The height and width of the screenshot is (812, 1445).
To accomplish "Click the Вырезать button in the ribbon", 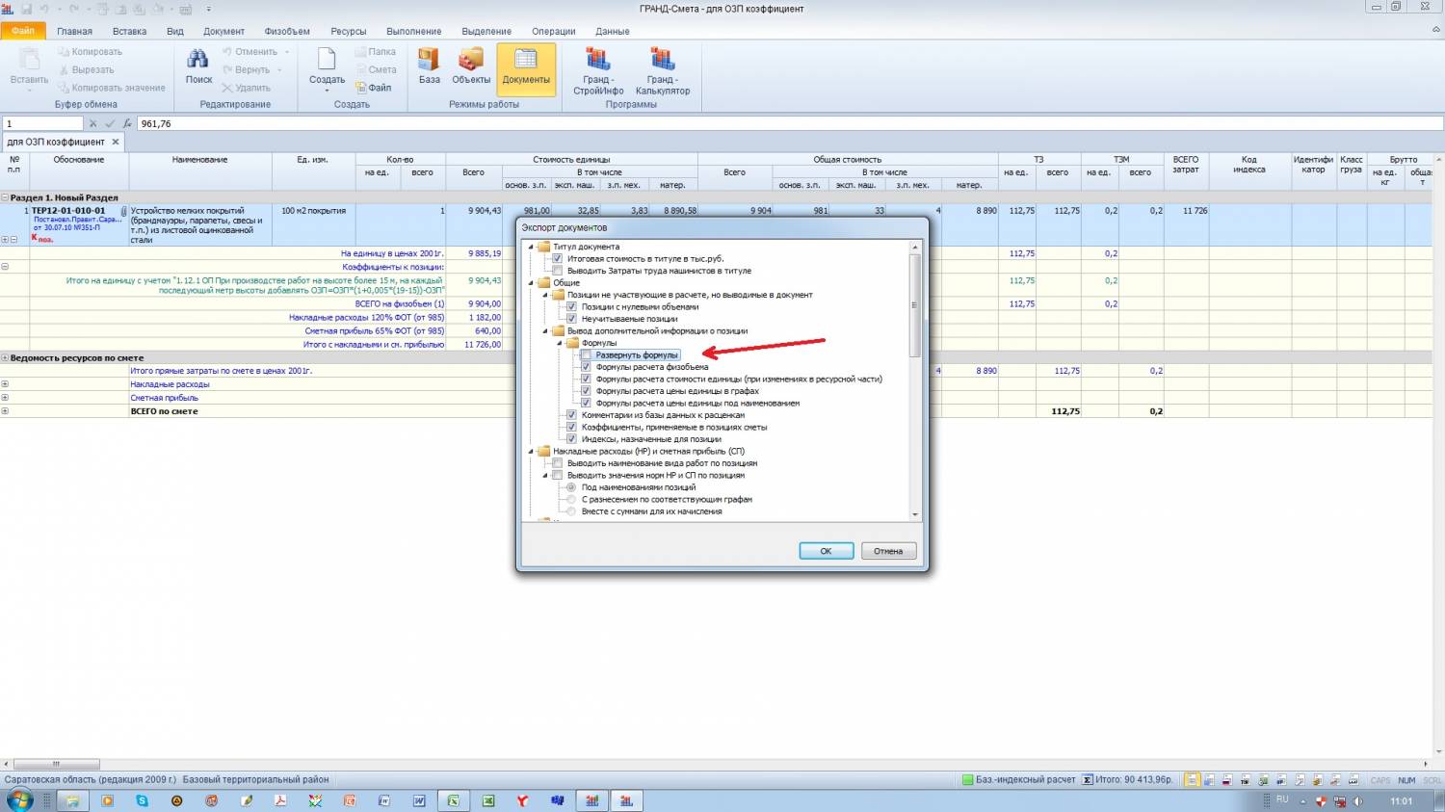I will pos(86,69).
